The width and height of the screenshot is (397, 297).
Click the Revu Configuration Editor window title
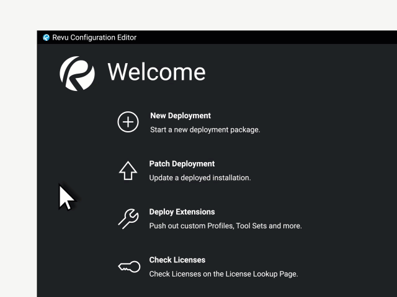[94, 38]
